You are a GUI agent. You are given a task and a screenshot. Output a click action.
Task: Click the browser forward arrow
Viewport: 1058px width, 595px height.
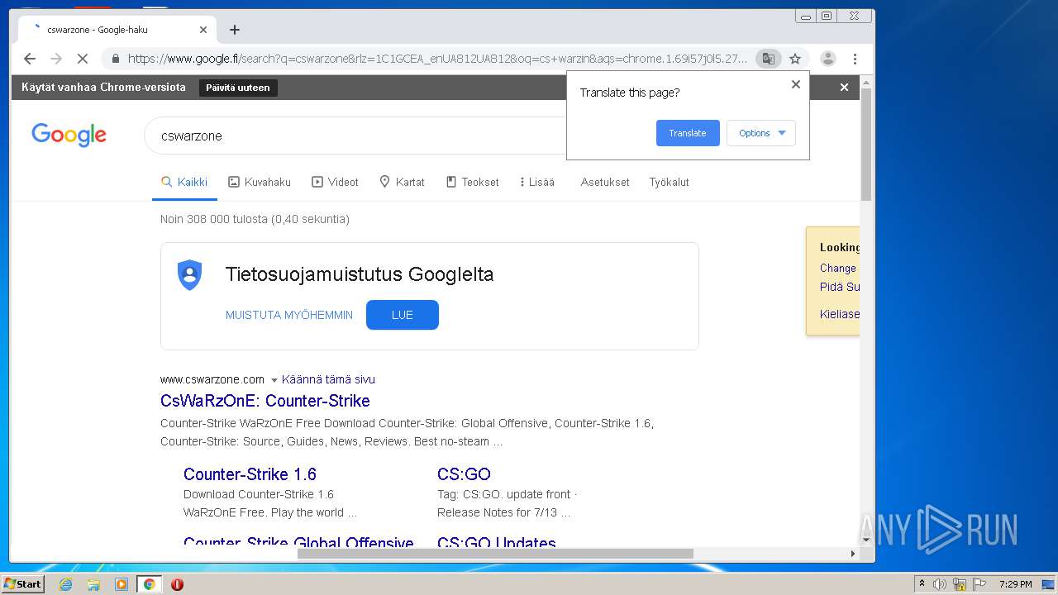[56, 59]
